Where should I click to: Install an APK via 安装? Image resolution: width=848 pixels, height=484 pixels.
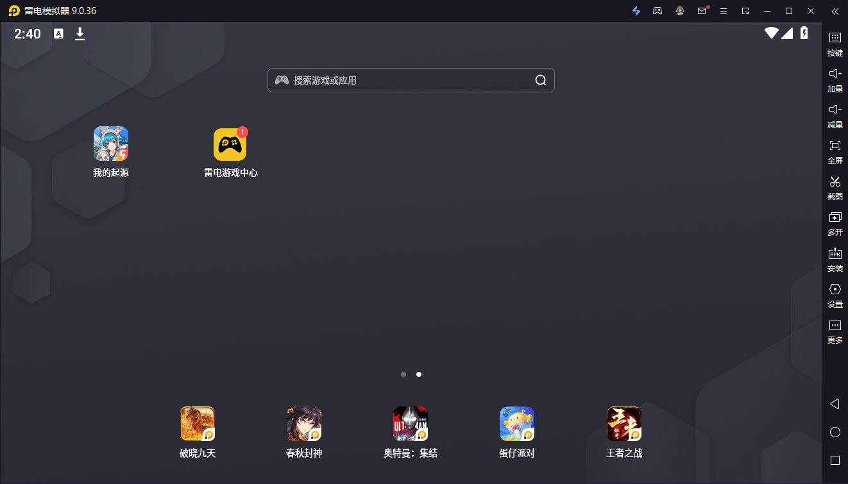835,260
